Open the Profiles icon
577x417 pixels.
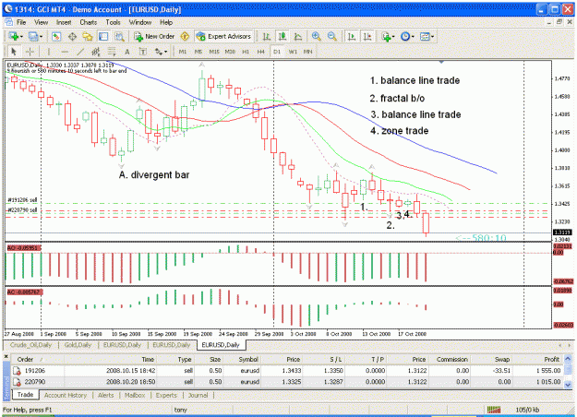pos(33,36)
